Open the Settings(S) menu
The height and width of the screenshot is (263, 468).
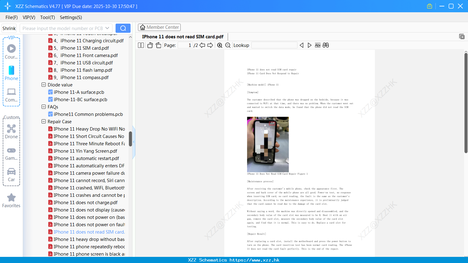pos(71,17)
